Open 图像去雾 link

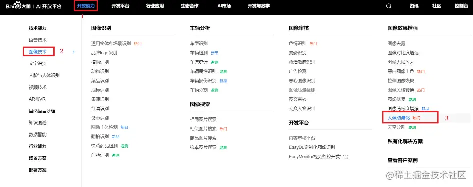[x=396, y=44]
